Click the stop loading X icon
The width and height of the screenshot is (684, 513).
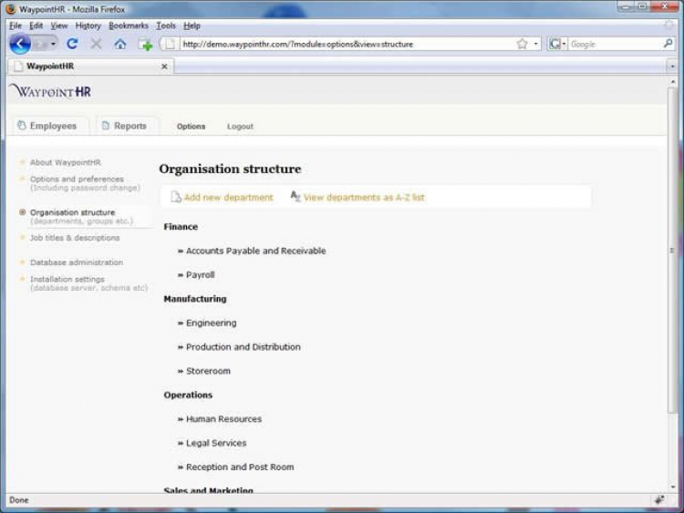point(97,44)
